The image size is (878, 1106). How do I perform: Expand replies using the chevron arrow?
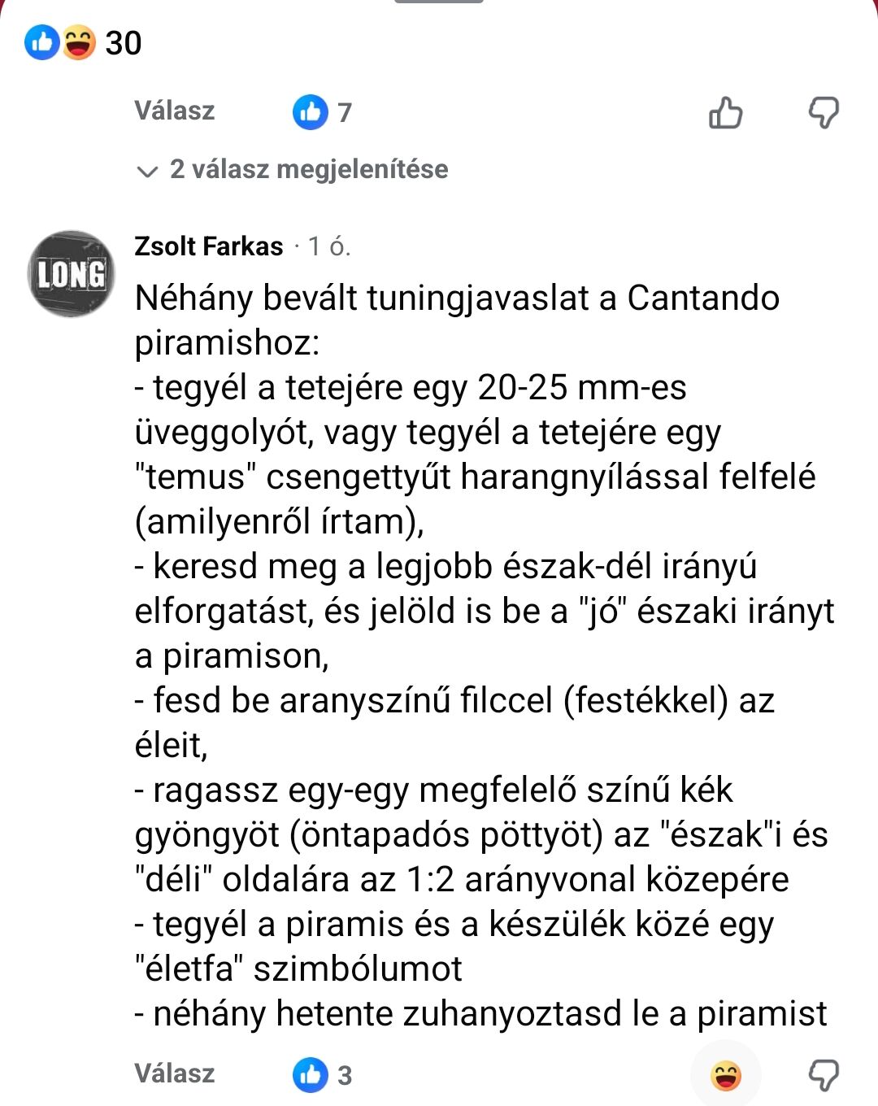(x=147, y=171)
